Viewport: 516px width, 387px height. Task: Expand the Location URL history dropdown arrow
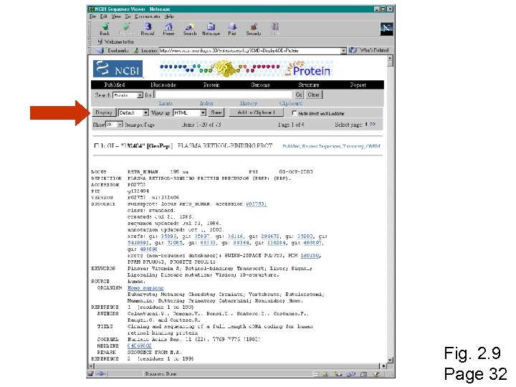pyautogui.click(x=343, y=51)
